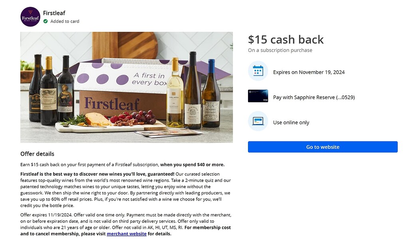Select the Firstleaf merchant name title
The image size is (409, 242).
point(54,13)
